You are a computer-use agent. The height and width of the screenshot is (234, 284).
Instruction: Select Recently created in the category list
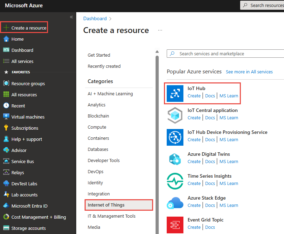click(x=104, y=66)
